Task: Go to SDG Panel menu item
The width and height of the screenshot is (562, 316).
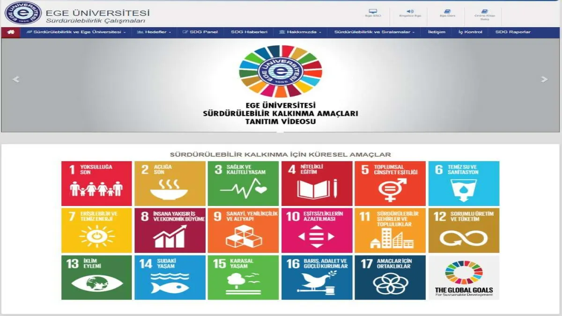Action: coord(200,32)
